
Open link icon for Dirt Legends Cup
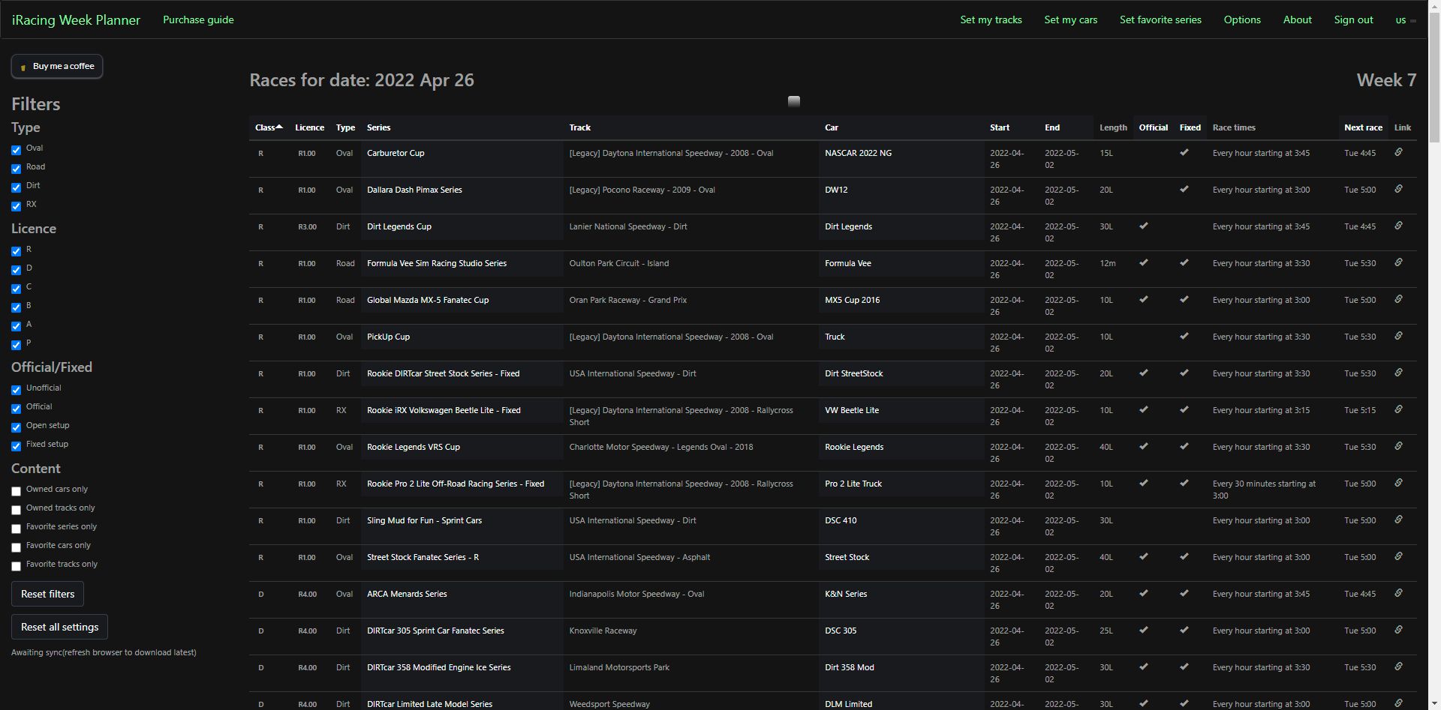pyautogui.click(x=1398, y=226)
